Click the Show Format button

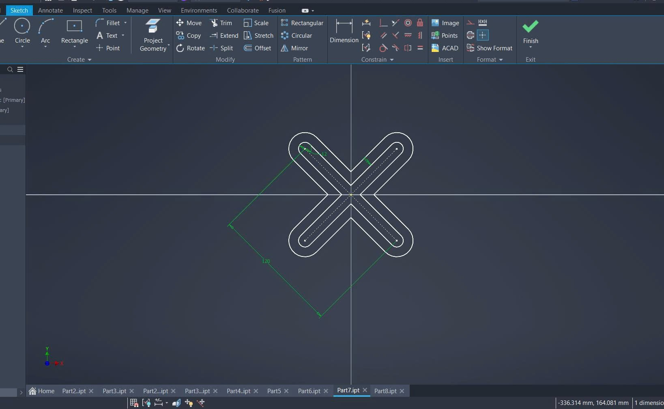490,48
